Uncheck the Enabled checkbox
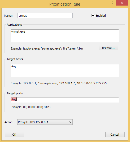Screen dimensions: 130x142 (x=93, y=16)
